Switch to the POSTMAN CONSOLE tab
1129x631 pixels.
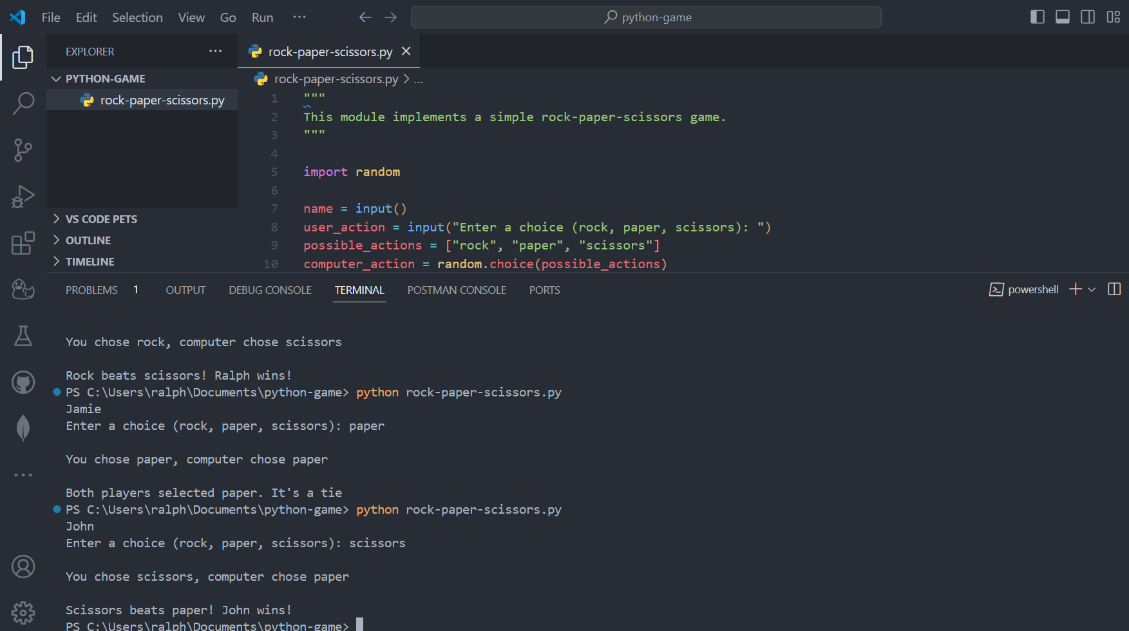[x=457, y=290]
